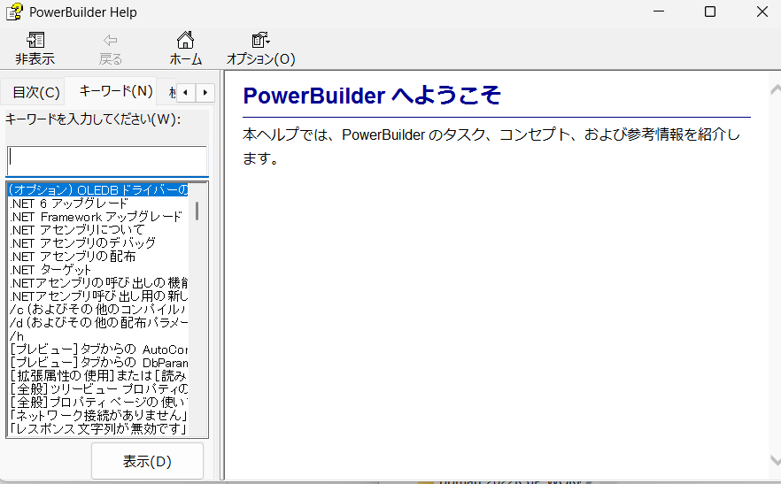The height and width of the screenshot is (484, 781).
Task: Click the Home (ホーム) toolbar icon
Action: click(185, 49)
